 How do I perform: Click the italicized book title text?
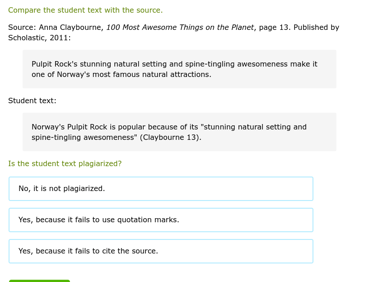[x=180, y=27]
